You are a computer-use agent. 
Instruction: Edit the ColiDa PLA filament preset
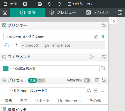coord(103,68)
